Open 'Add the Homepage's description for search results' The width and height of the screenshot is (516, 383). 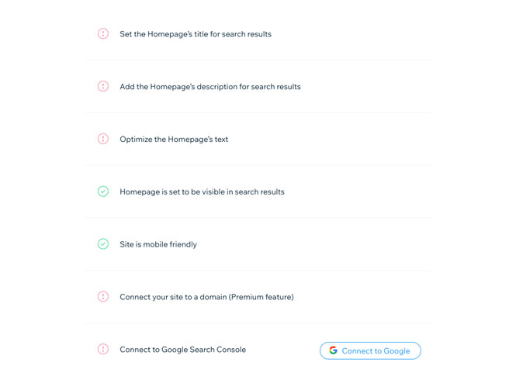(x=210, y=87)
